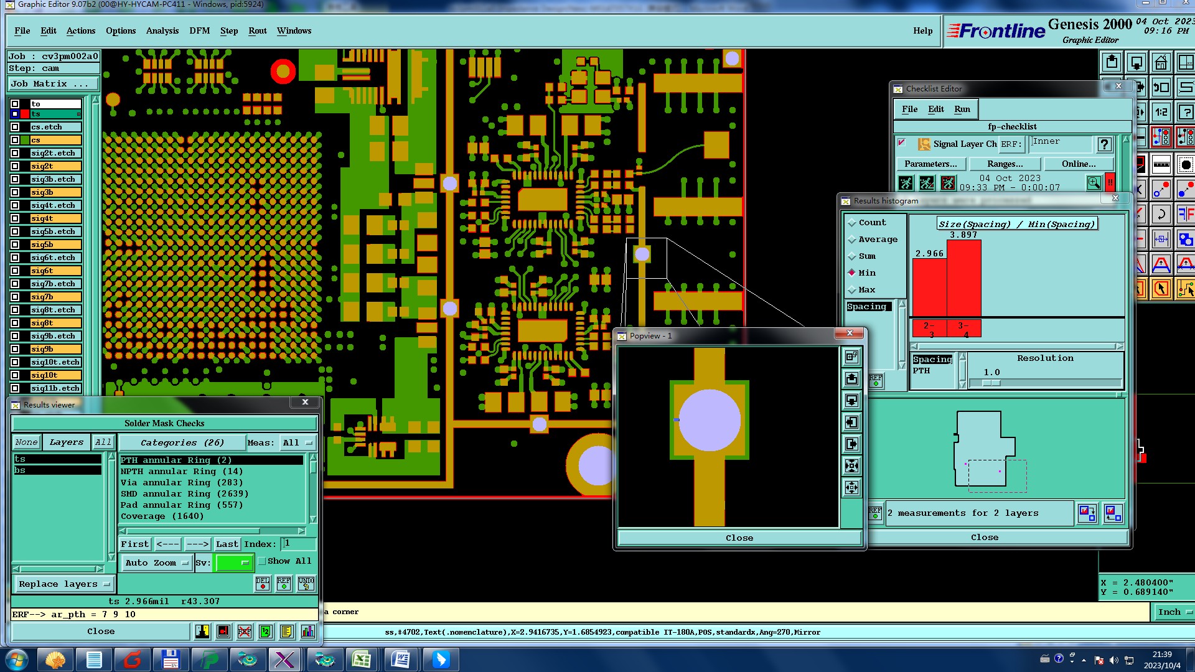Enable the Show All checkbox
1195x672 pixels.
click(x=263, y=561)
